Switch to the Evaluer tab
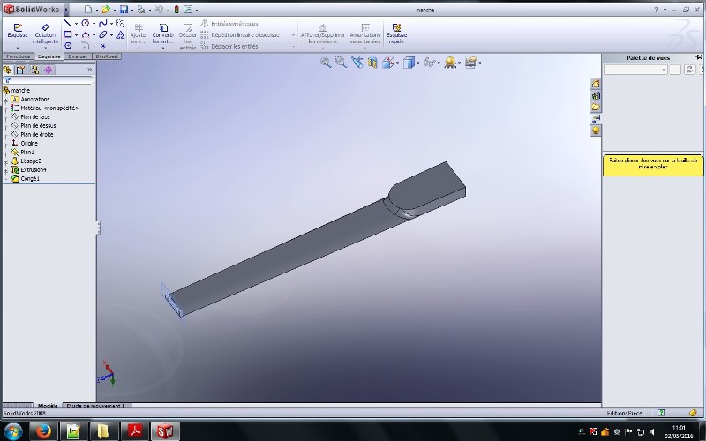 78,56
